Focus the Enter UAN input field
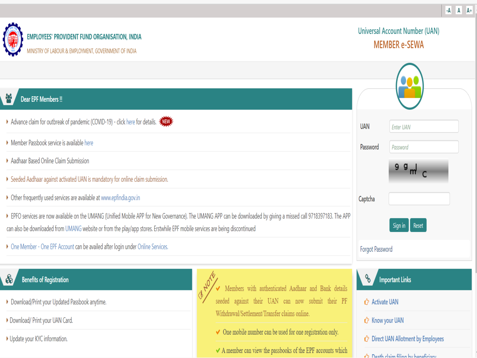The height and width of the screenshot is (358, 477). point(424,126)
